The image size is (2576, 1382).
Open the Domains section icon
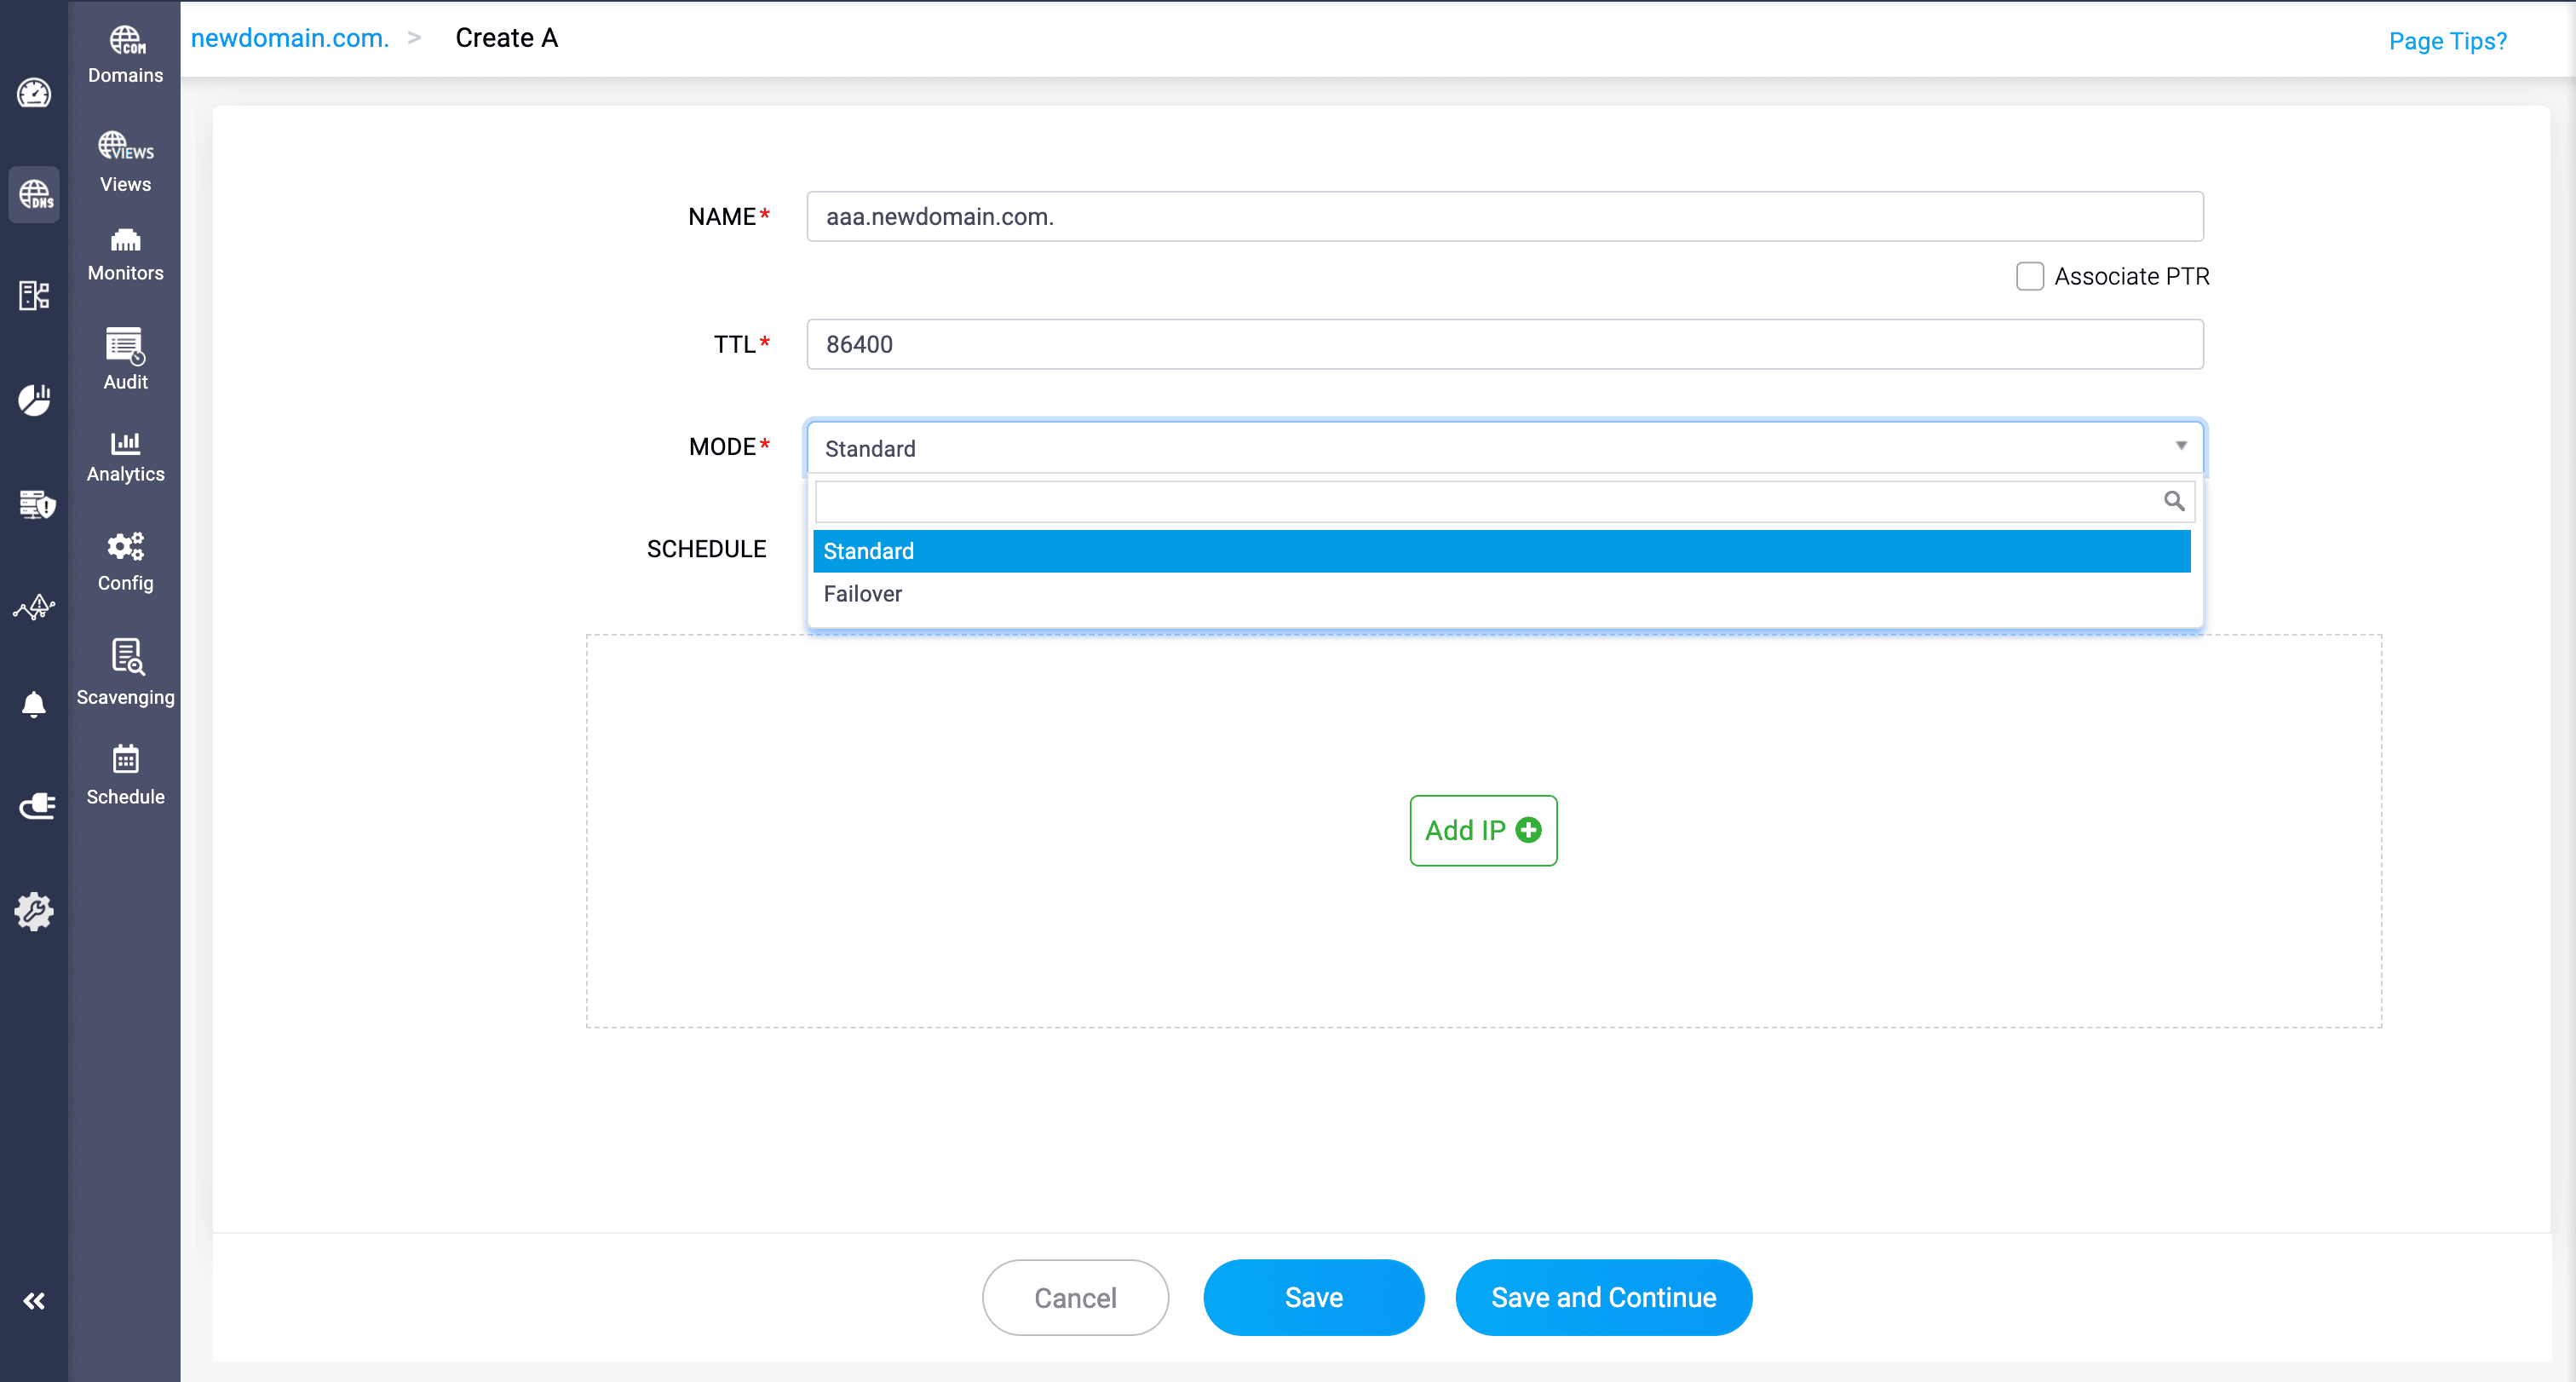tap(125, 41)
